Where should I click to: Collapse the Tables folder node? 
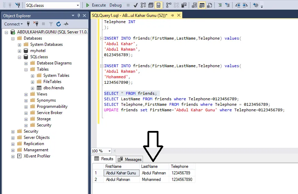[x=26, y=70]
